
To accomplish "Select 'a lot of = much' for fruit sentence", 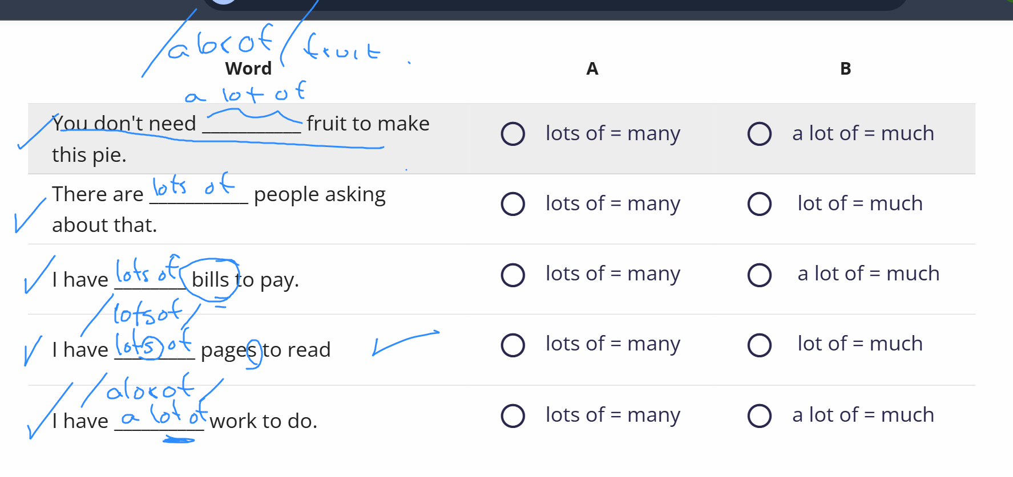I will click(760, 134).
